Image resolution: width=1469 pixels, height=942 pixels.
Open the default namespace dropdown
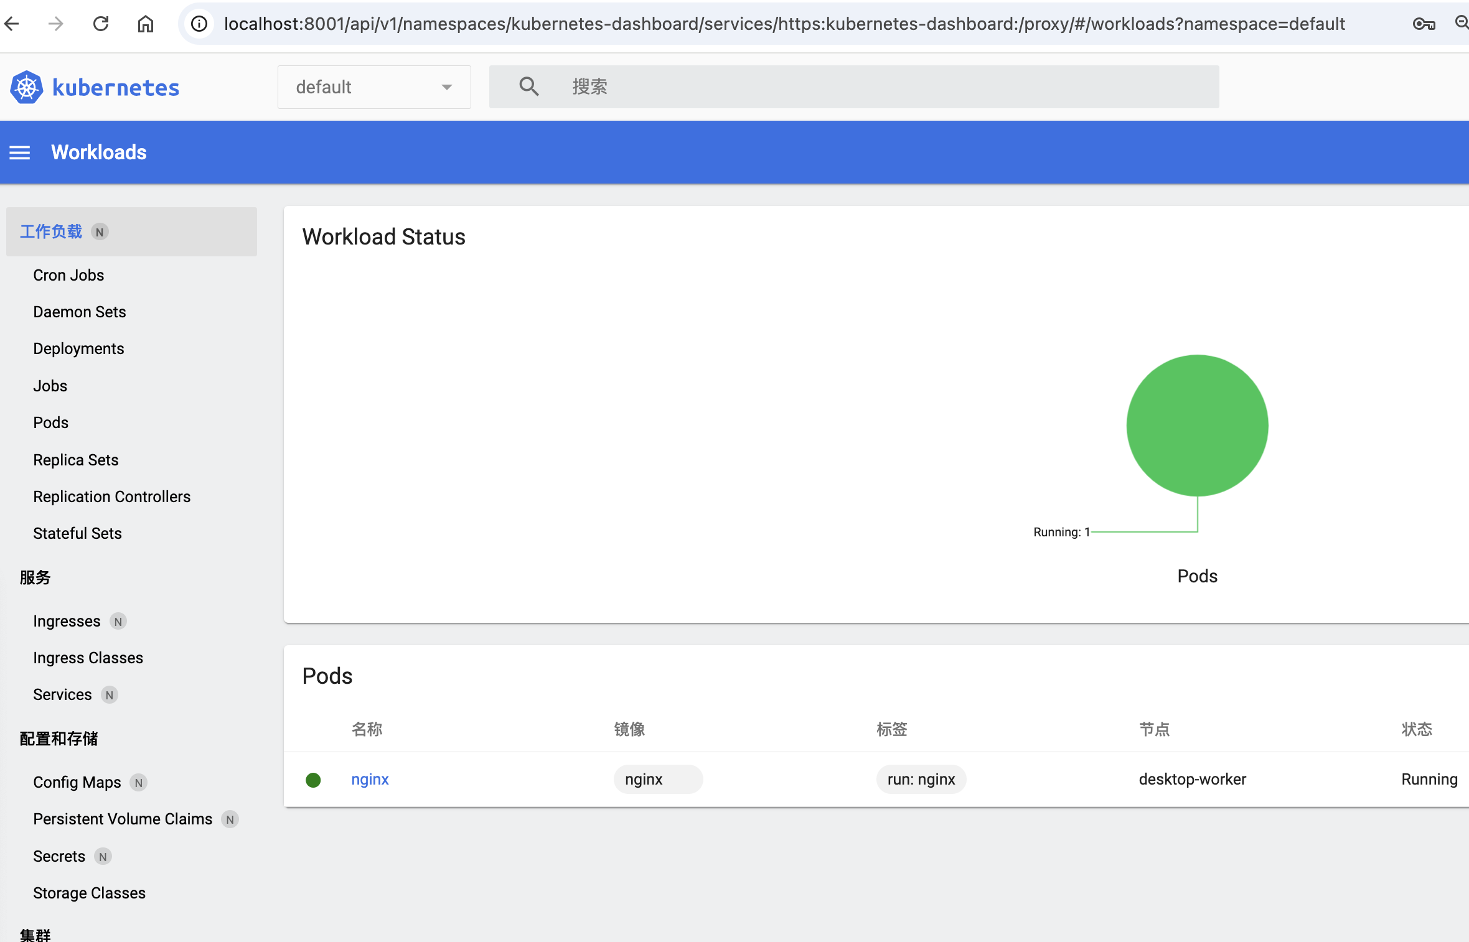[x=373, y=87]
